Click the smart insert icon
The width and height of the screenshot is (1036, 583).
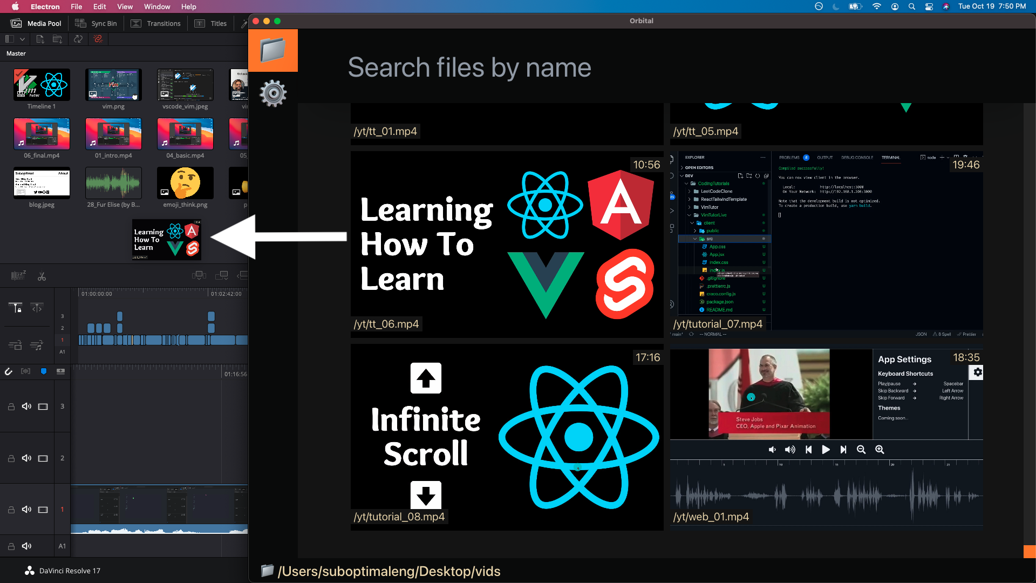(199, 275)
